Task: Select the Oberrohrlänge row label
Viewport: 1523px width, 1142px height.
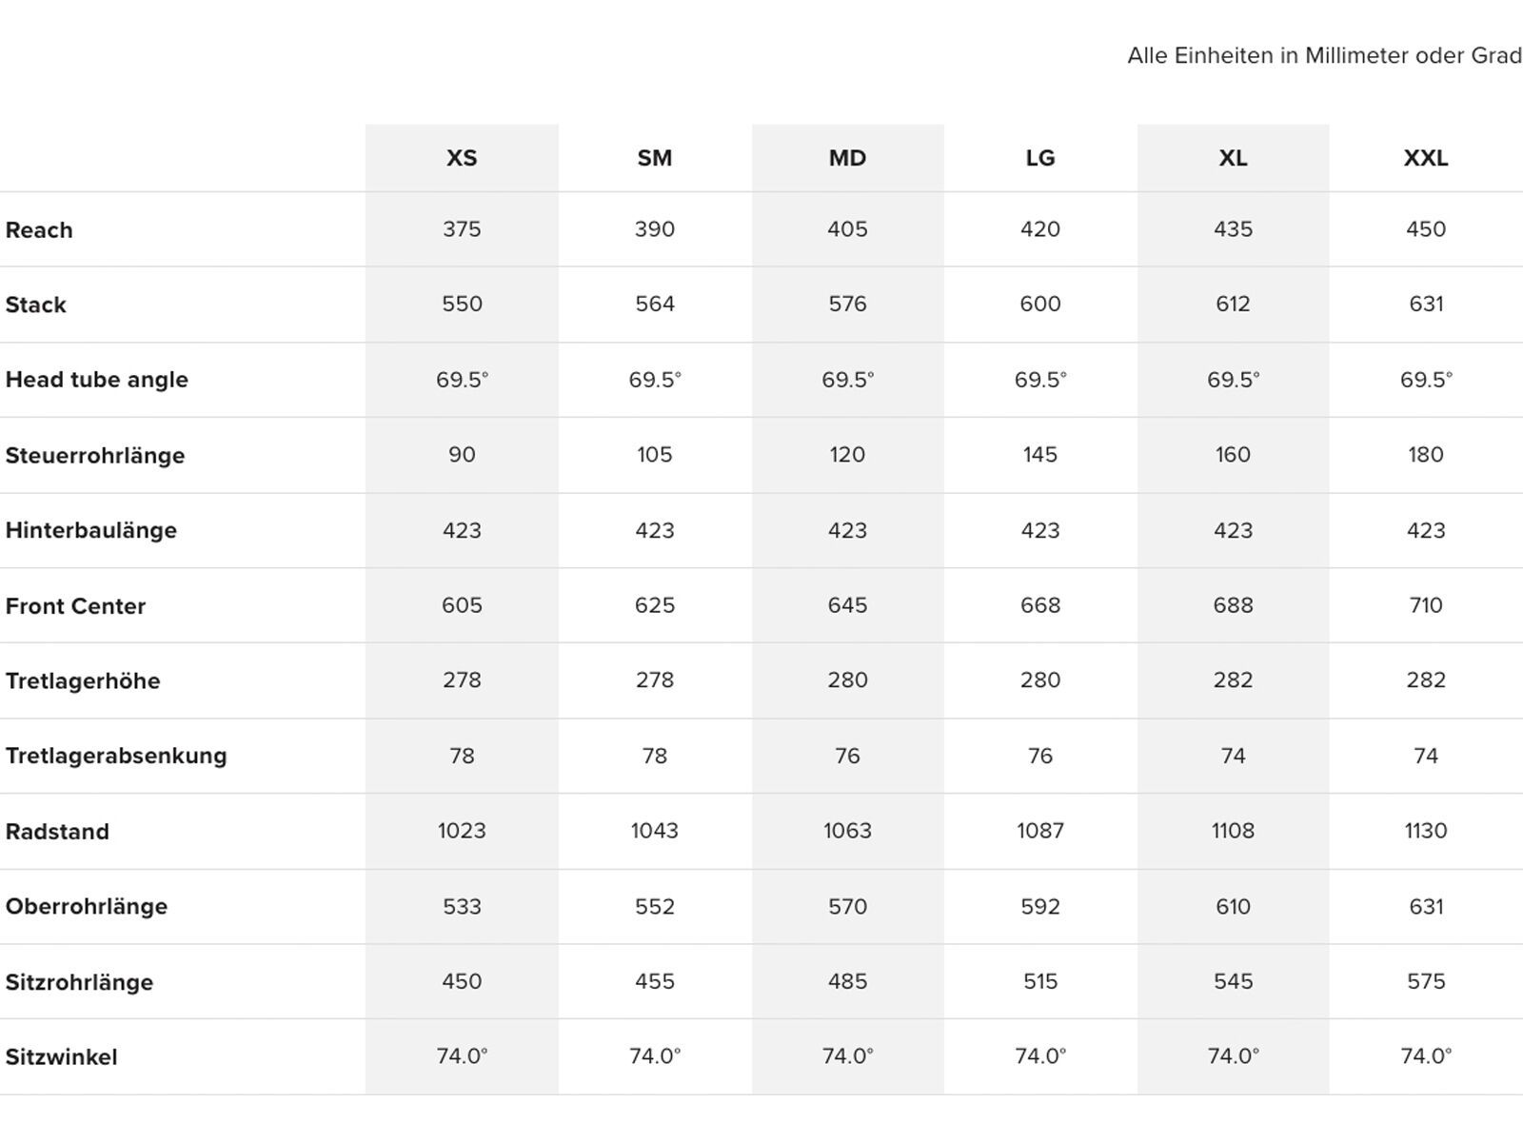Action: point(87,907)
